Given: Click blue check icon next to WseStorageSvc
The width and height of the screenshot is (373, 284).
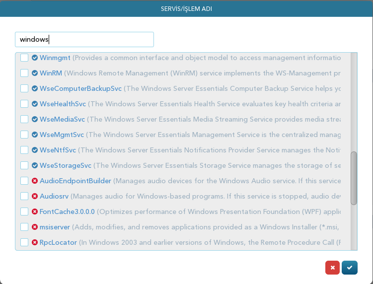Looking at the screenshot, I should click(x=35, y=165).
